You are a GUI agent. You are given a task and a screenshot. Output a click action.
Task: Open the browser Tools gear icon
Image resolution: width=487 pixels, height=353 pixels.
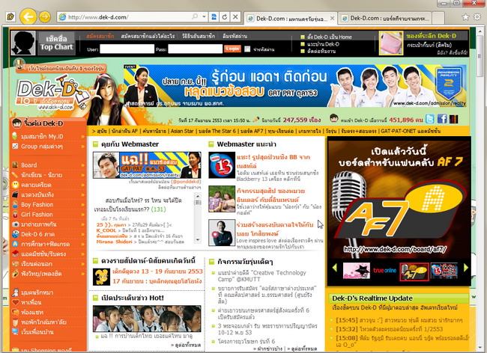pyautogui.click(x=477, y=16)
